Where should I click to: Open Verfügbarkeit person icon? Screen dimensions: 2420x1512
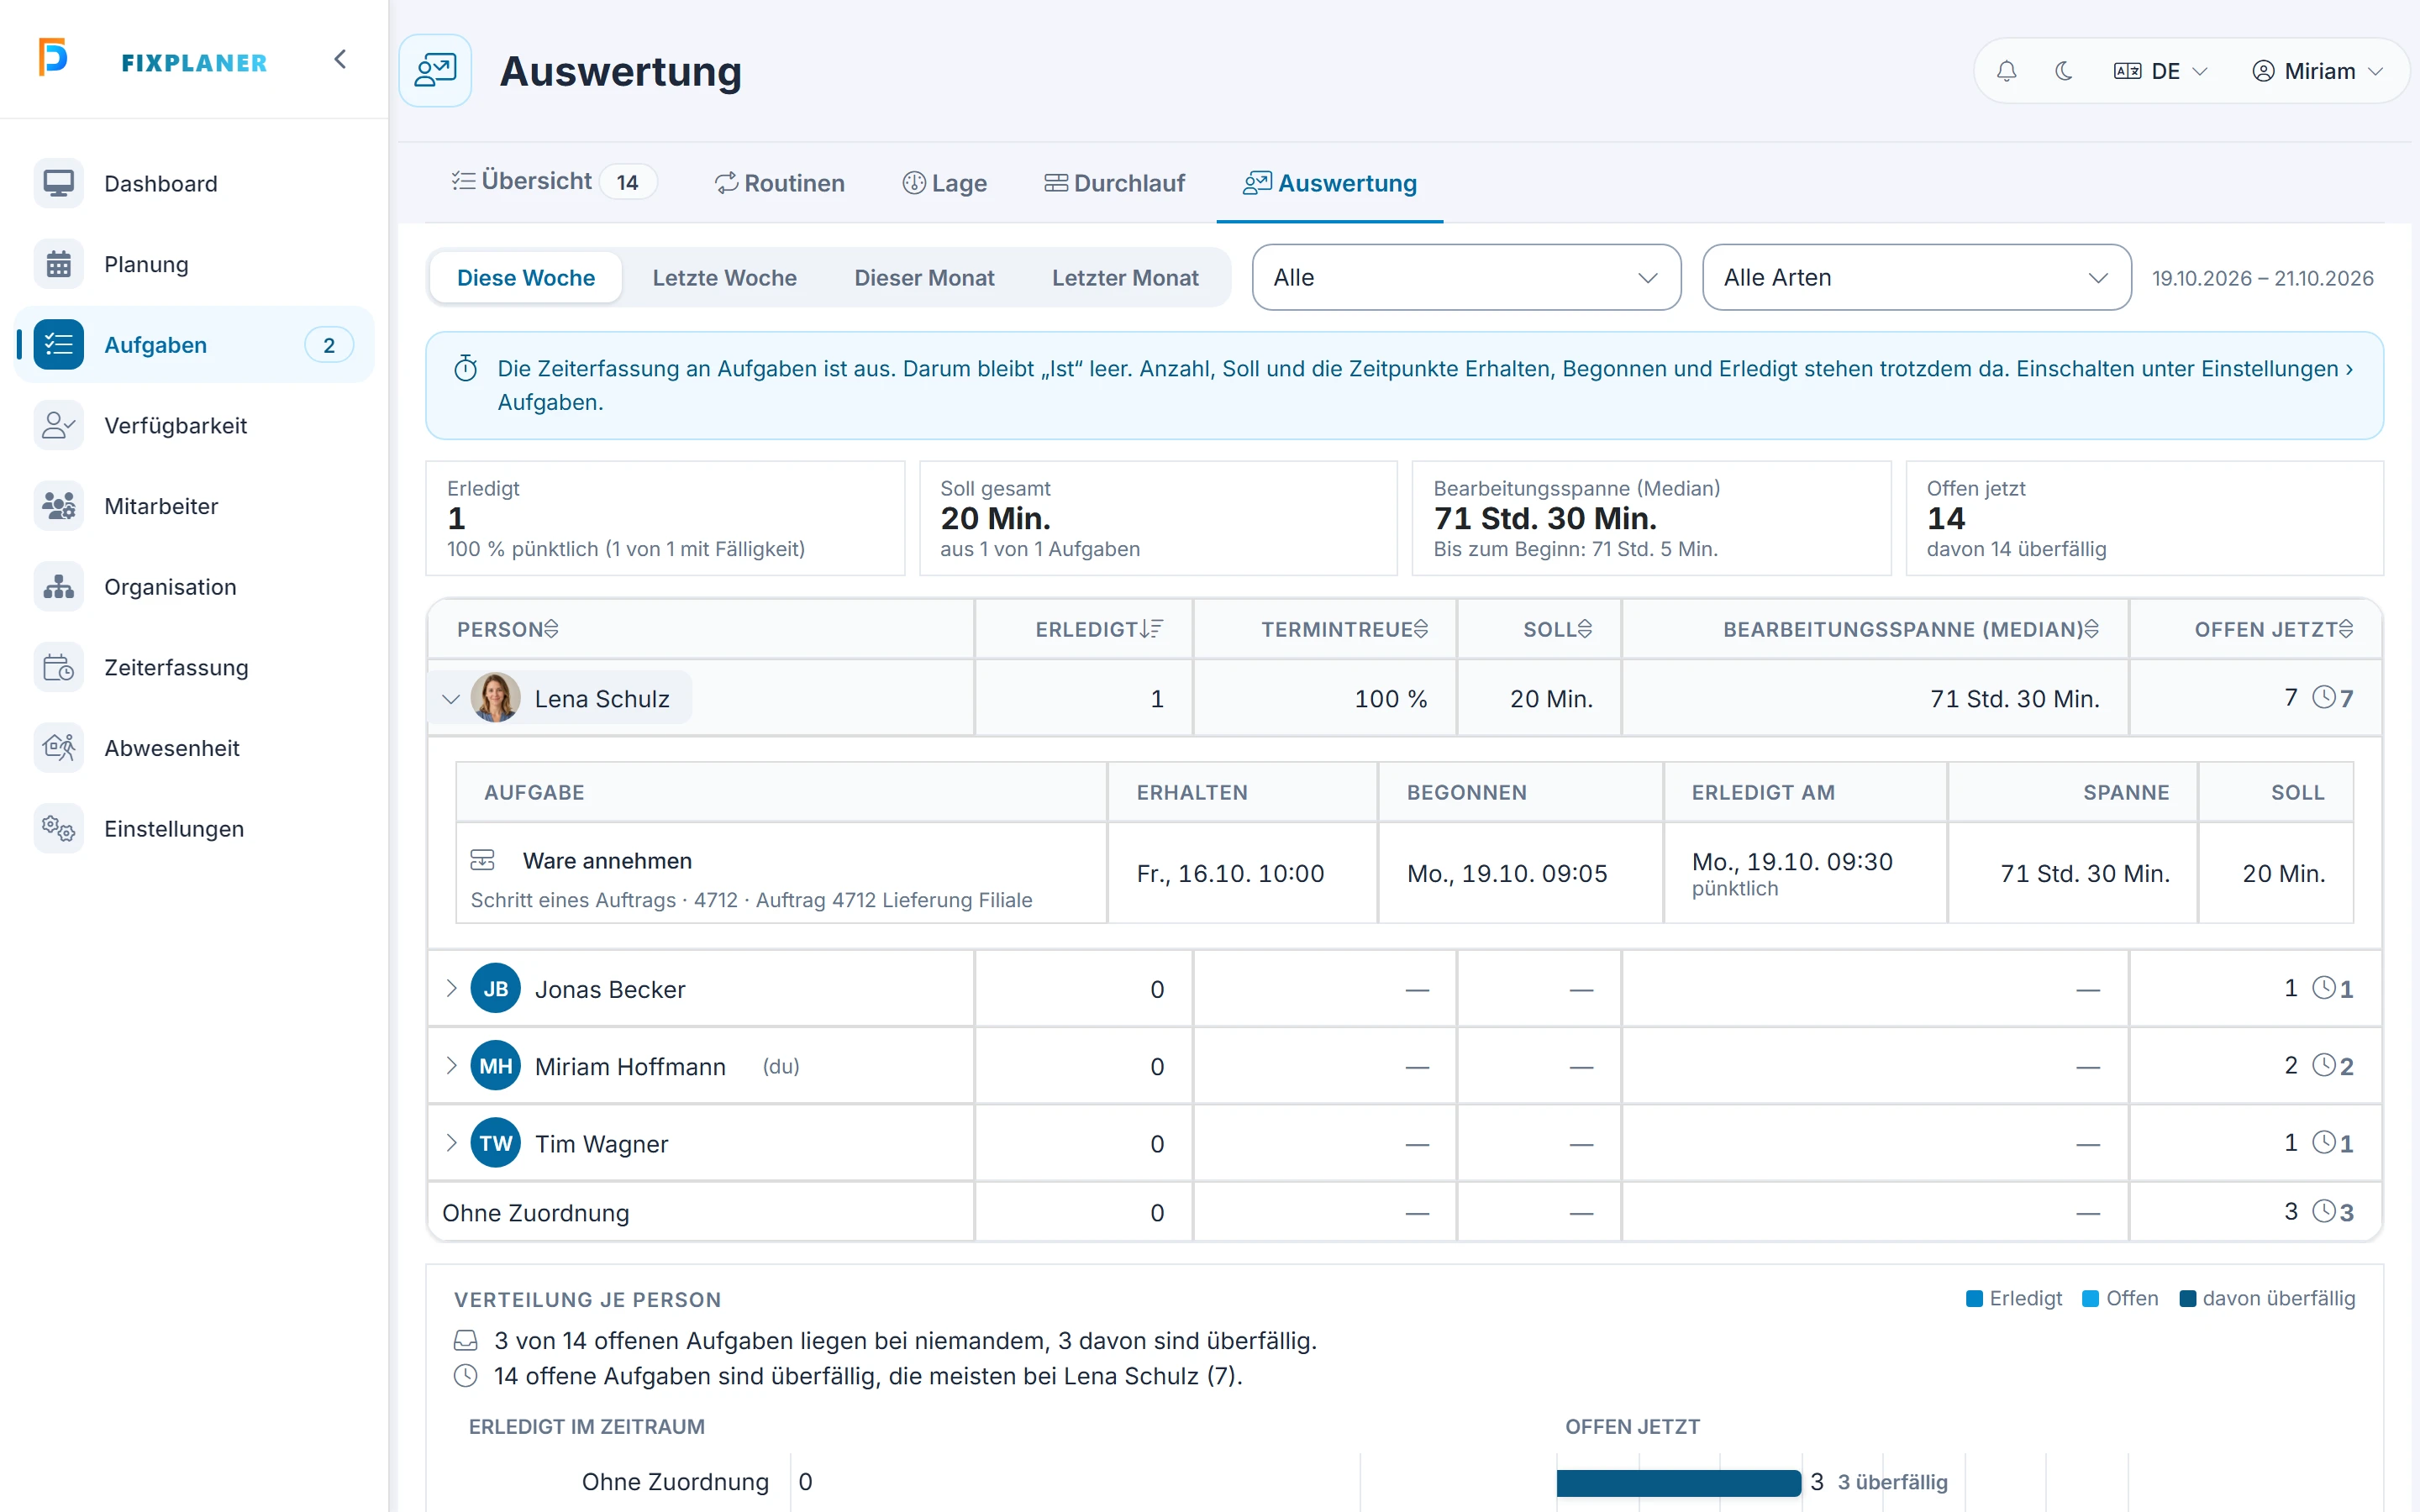coord(59,425)
